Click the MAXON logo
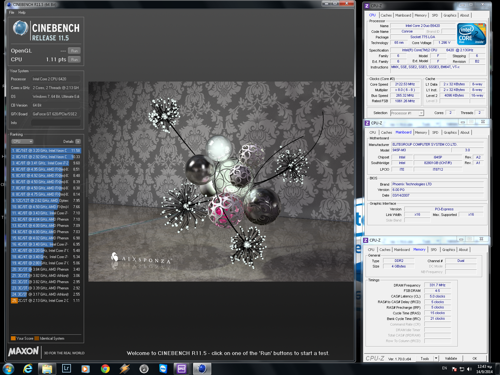Screen dimensions: 500x375 click(x=23, y=352)
